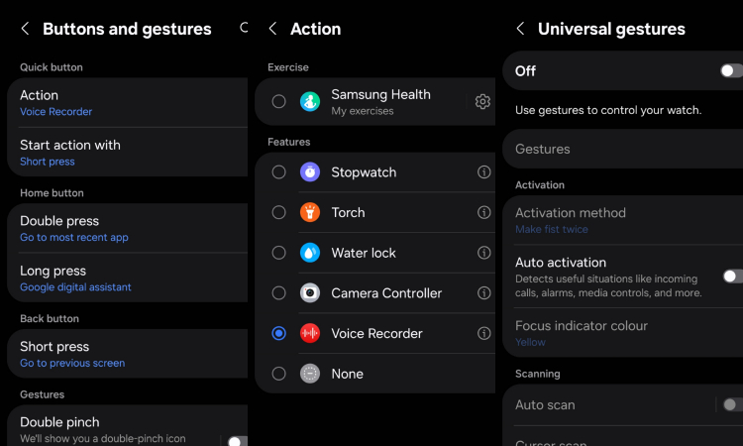Screen dimensions: 743x446
Task: Show info for Stopwatch
Action: tap(483, 172)
